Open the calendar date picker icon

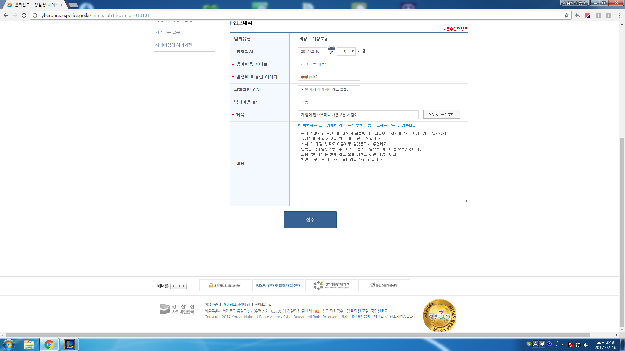pos(331,51)
